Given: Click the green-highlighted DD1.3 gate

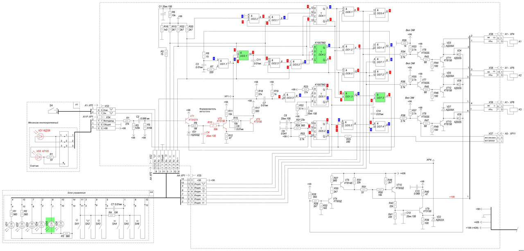Looking at the screenshot, I should pos(349,96).
